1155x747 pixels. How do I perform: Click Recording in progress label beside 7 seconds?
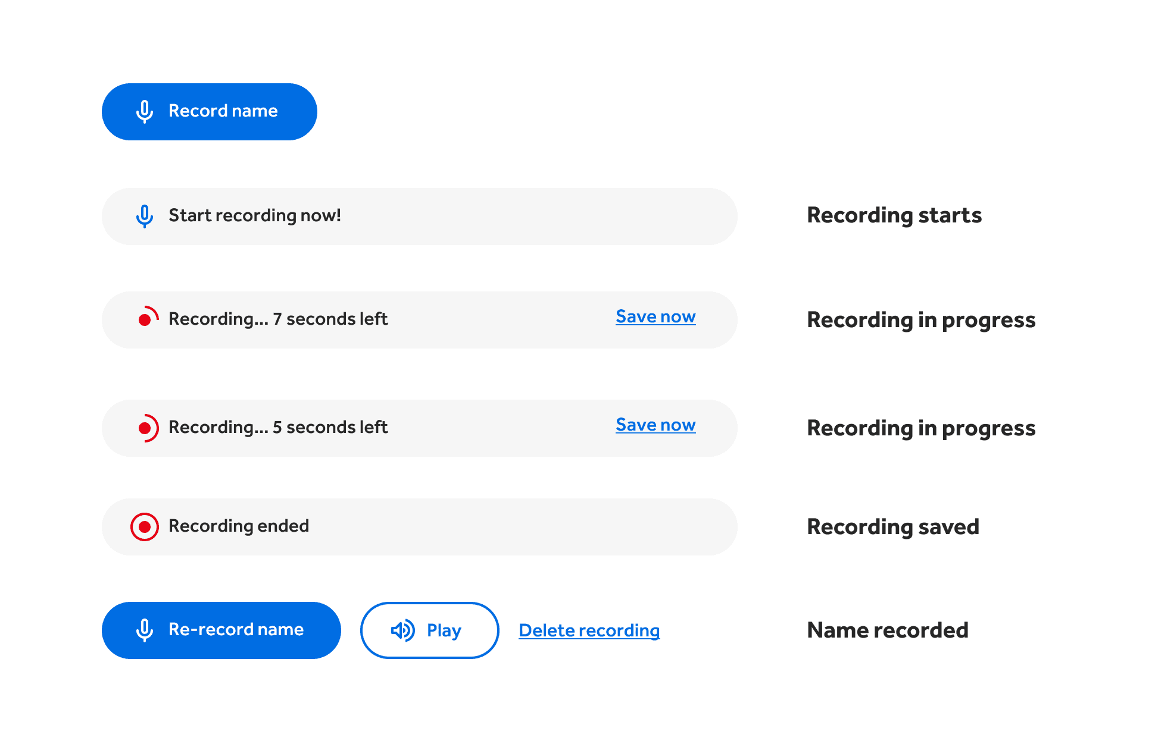pos(921,320)
